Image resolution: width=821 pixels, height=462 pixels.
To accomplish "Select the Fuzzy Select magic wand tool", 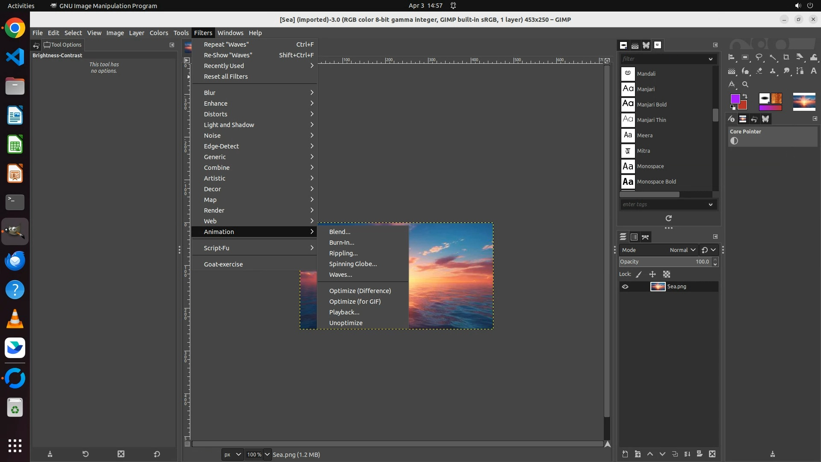I will click(773, 57).
